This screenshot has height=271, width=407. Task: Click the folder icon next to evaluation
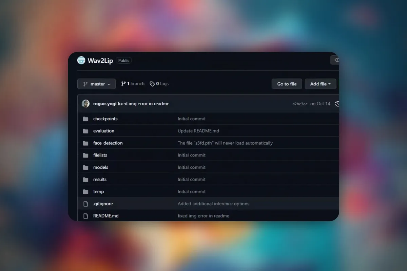85,131
